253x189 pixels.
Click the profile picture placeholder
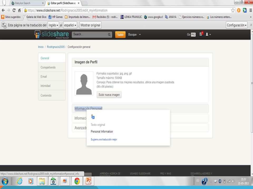click(84, 83)
